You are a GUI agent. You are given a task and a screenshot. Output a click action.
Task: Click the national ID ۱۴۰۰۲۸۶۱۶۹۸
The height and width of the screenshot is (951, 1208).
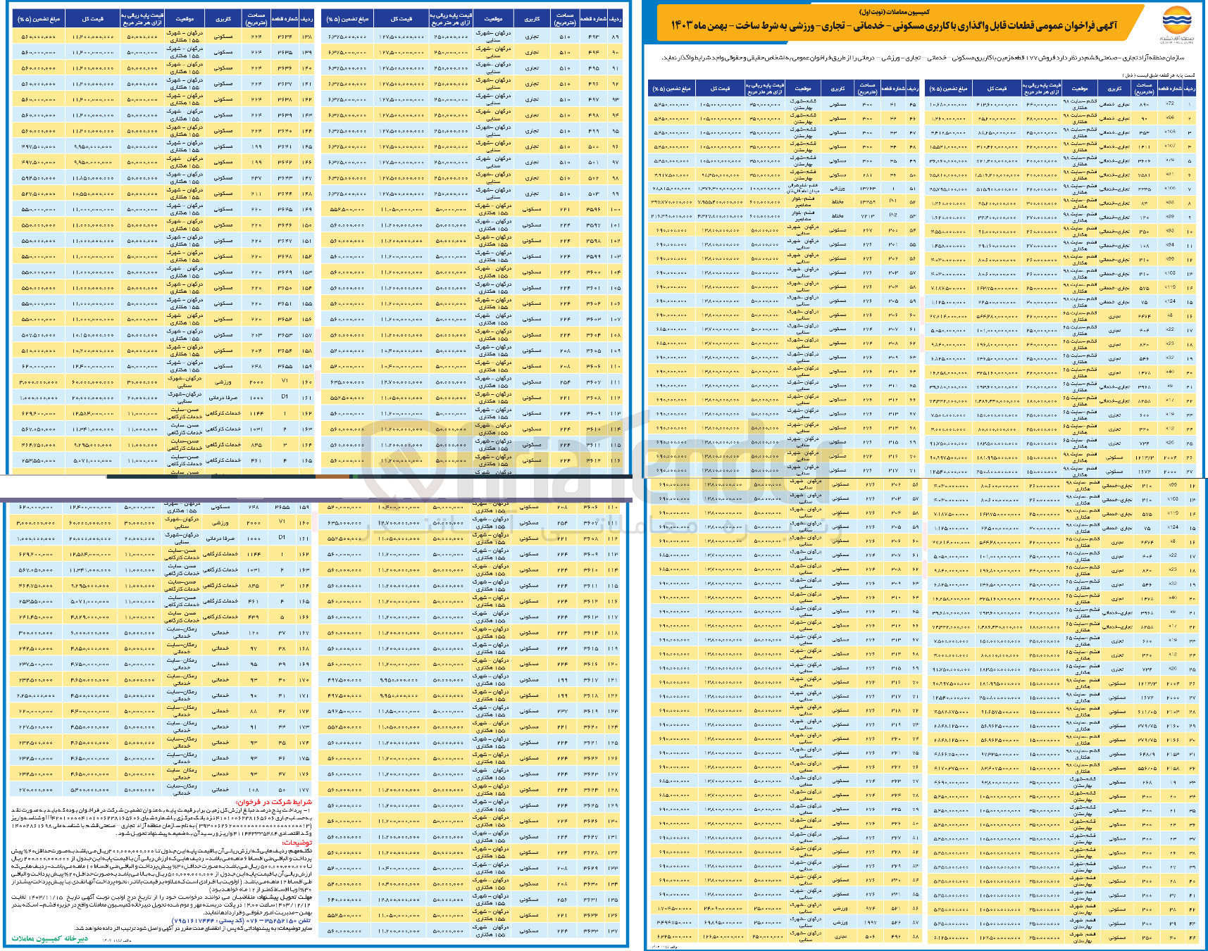tap(32, 826)
